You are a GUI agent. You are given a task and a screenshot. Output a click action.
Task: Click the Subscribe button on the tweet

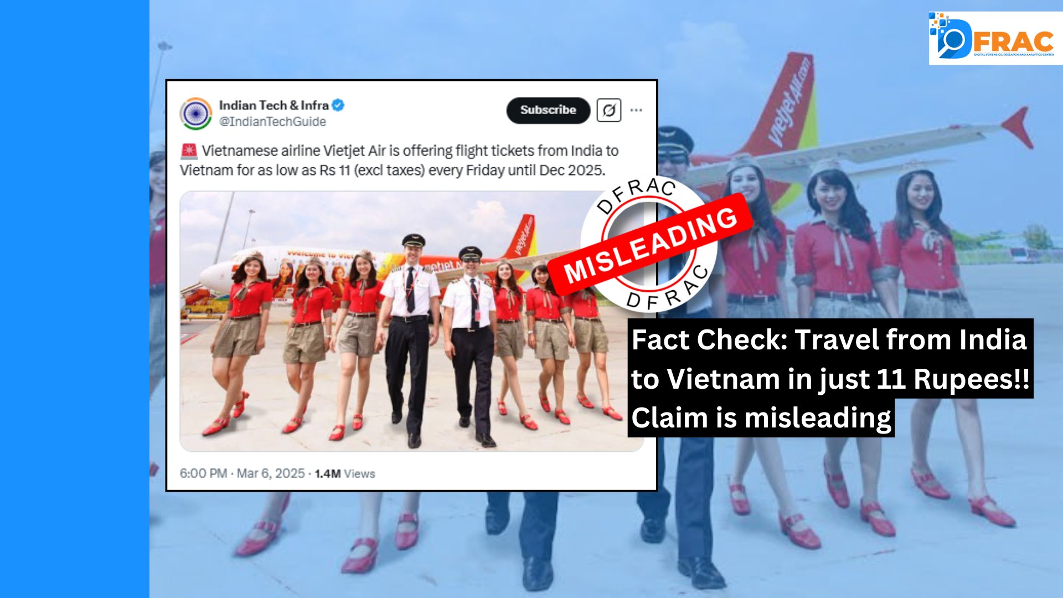click(x=548, y=110)
